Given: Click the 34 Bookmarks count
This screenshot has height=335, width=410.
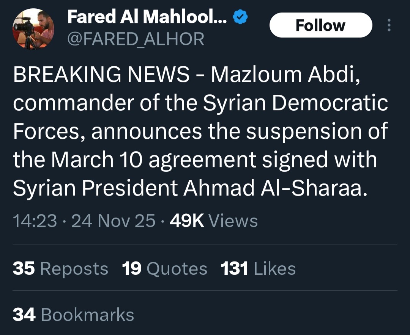Looking at the screenshot, I should [73, 315].
